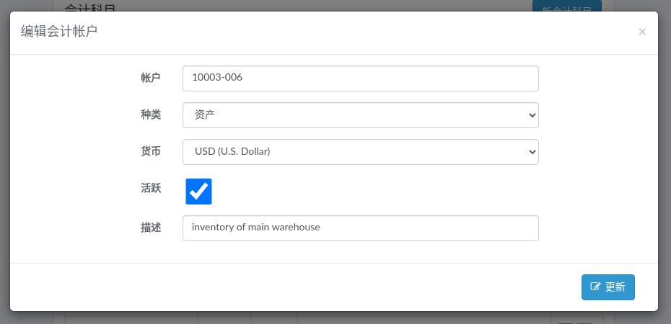Screen dimensions: 671x324
Task: Click the 种类 field label
Action: (151, 114)
